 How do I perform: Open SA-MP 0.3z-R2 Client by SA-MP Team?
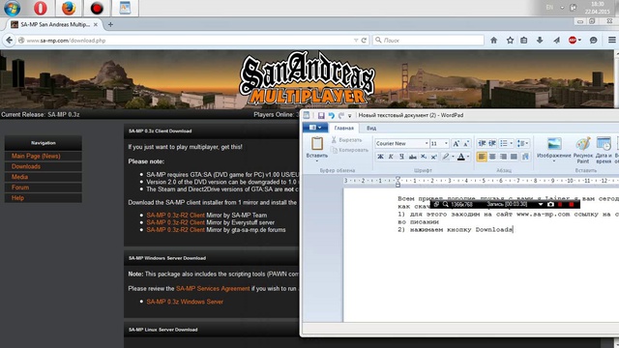[176, 215]
